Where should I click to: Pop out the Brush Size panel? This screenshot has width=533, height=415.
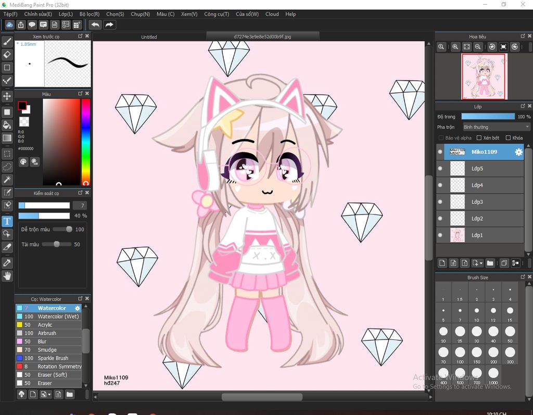[523, 277]
